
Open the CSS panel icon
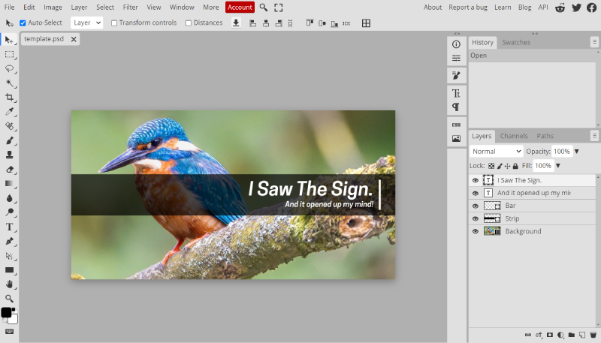456,125
